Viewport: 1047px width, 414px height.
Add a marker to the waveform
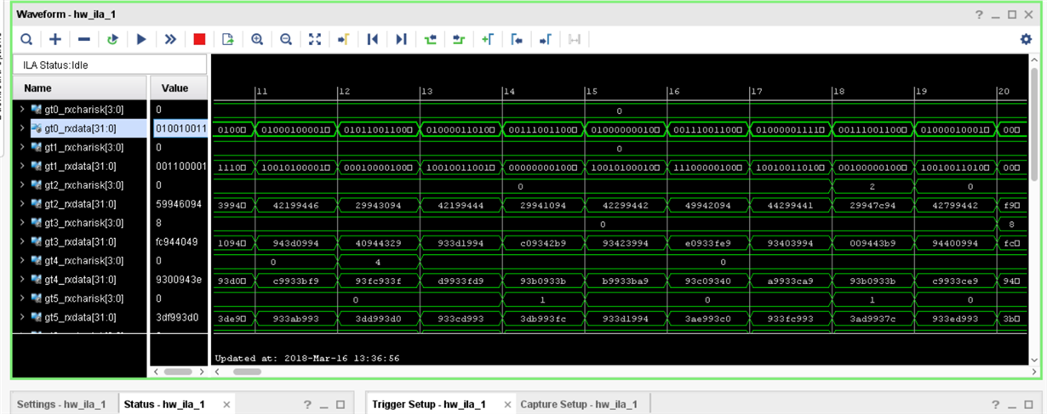(488, 39)
